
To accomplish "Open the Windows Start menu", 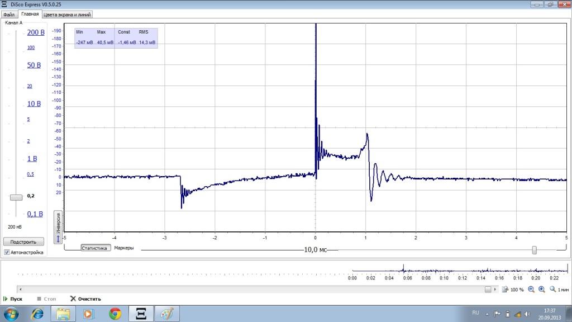I will coord(11,314).
